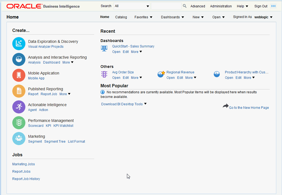Create a Mobile App
Image resolution: width=282 pixels, height=195 pixels.
coord(36,78)
